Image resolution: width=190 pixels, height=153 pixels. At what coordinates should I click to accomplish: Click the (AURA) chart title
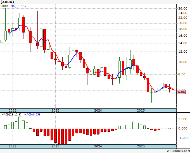[7, 2]
